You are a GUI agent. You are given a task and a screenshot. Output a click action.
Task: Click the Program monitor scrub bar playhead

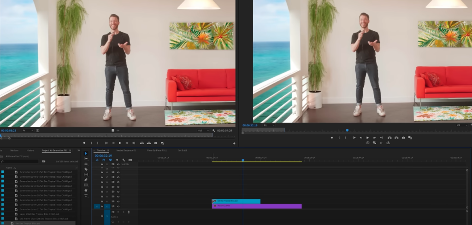pyautogui.click(x=347, y=130)
